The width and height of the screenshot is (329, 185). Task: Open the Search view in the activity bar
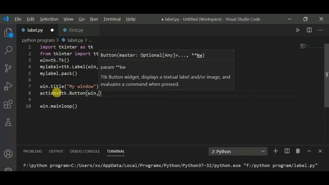pyautogui.click(x=8, y=50)
